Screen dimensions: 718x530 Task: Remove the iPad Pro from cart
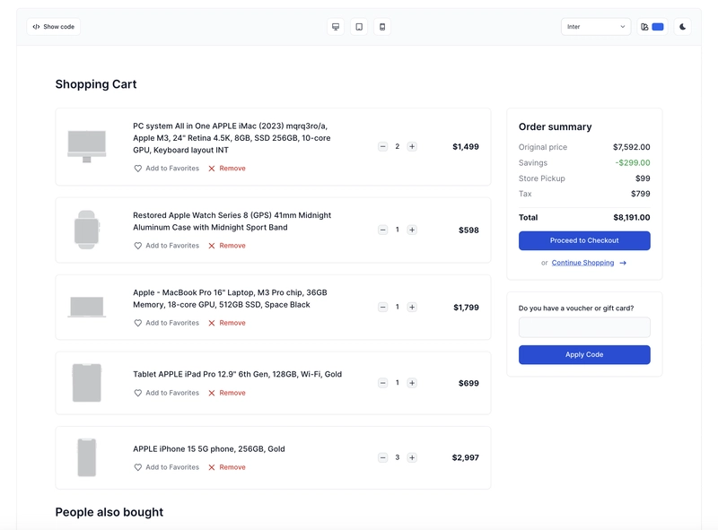tap(227, 393)
